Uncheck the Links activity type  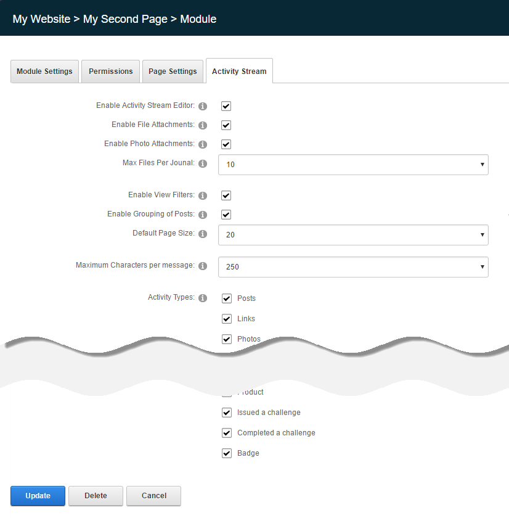(x=226, y=319)
